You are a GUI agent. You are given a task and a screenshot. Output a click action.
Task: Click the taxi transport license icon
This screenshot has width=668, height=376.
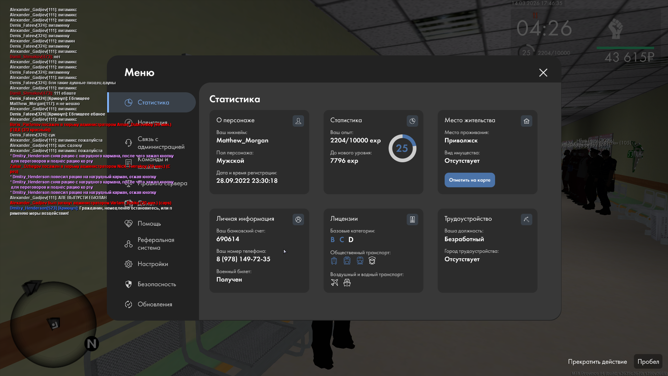tap(372, 261)
